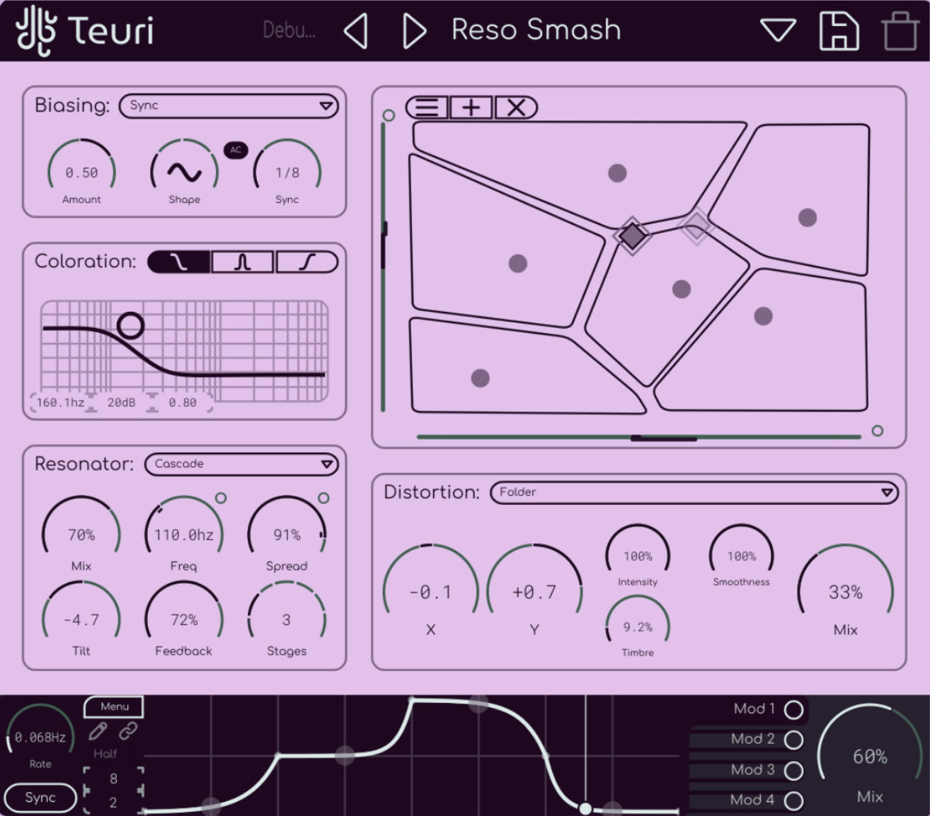Select peak Coloration filter shape
Viewport: 930px width, 816px height.
tap(242, 262)
